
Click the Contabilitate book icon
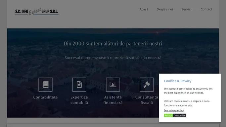coord(45,85)
